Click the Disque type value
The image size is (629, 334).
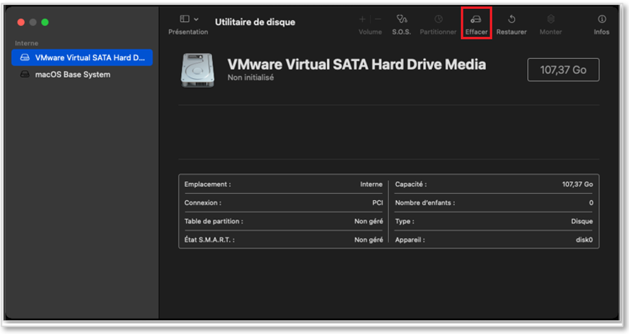click(582, 221)
